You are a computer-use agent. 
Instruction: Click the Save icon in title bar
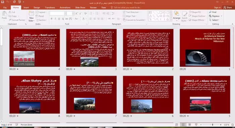tap(3, 2)
